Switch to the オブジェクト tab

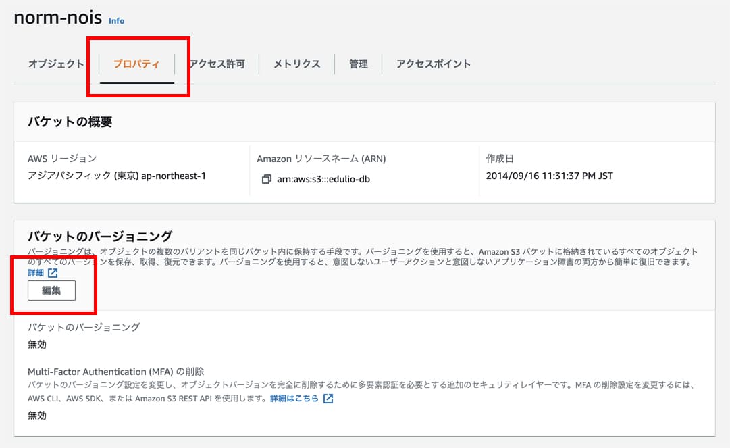pos(56,64)
